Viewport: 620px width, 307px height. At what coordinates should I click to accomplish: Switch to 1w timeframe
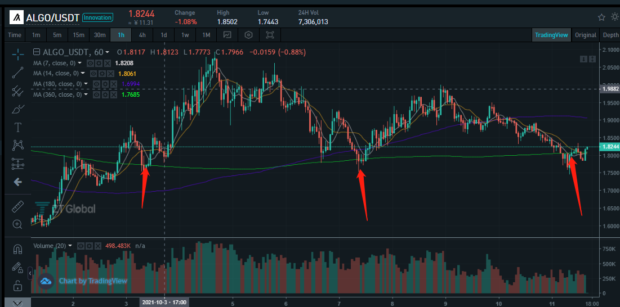[185, 35]
